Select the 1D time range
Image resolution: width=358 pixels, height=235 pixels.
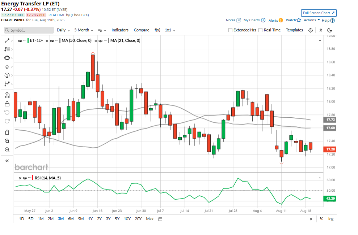(x=21, y=219)
